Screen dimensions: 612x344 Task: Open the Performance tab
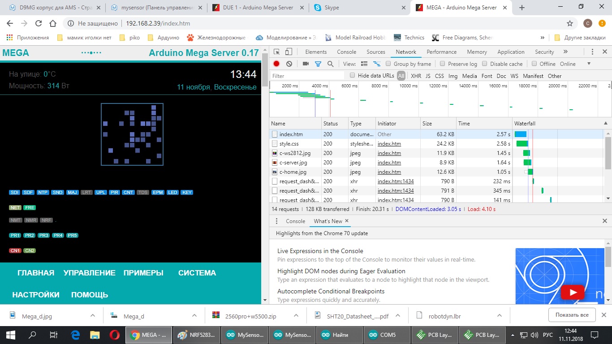click(x=441, y=52)
